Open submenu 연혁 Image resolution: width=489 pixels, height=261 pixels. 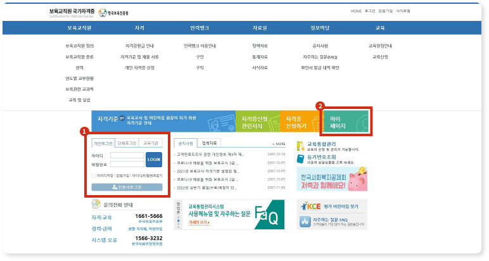click(x=79, y=68)
